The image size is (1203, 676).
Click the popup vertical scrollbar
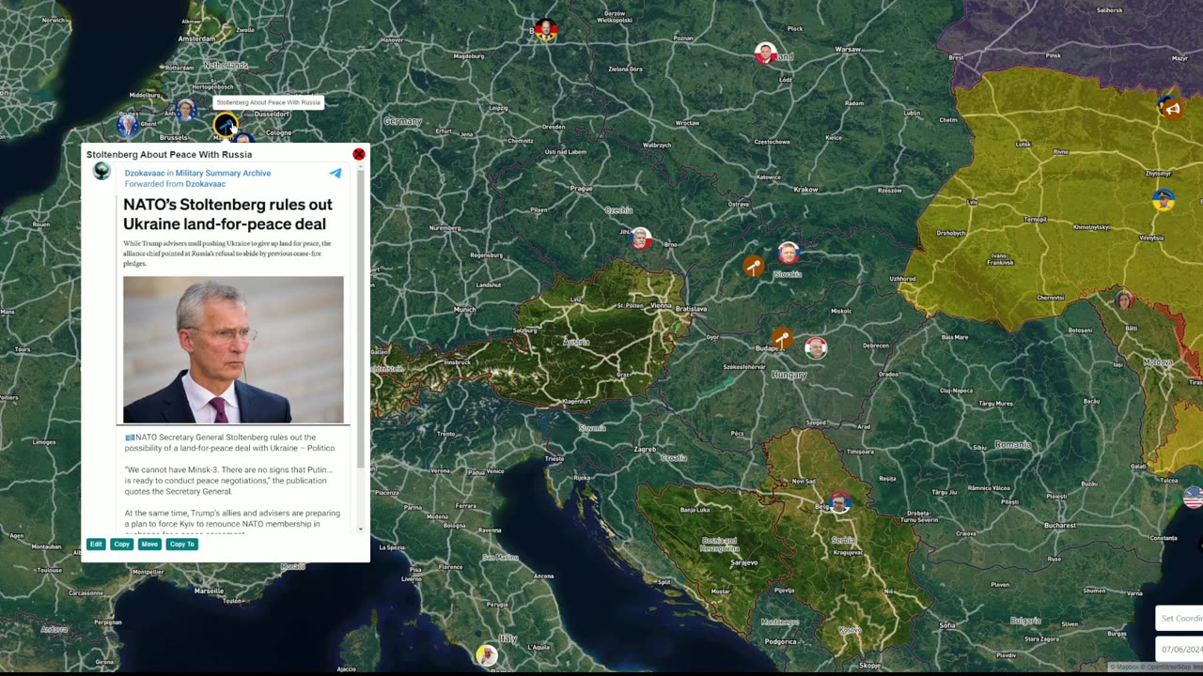[x=361, y=319]
